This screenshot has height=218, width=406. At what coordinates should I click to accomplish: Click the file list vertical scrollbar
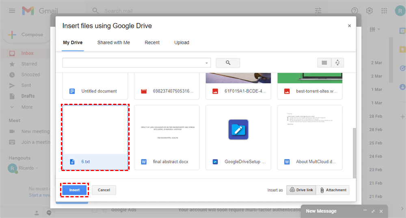coord(354,154)
